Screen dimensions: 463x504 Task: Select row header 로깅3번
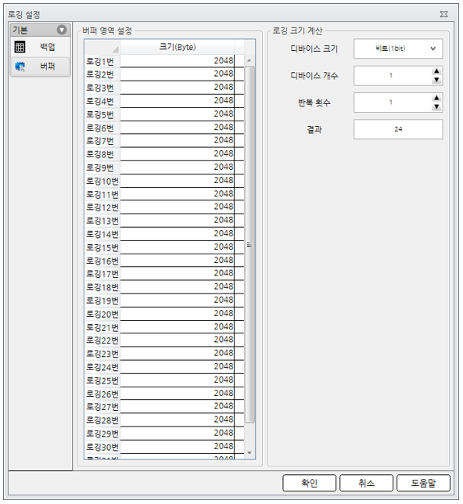[102, 88]
